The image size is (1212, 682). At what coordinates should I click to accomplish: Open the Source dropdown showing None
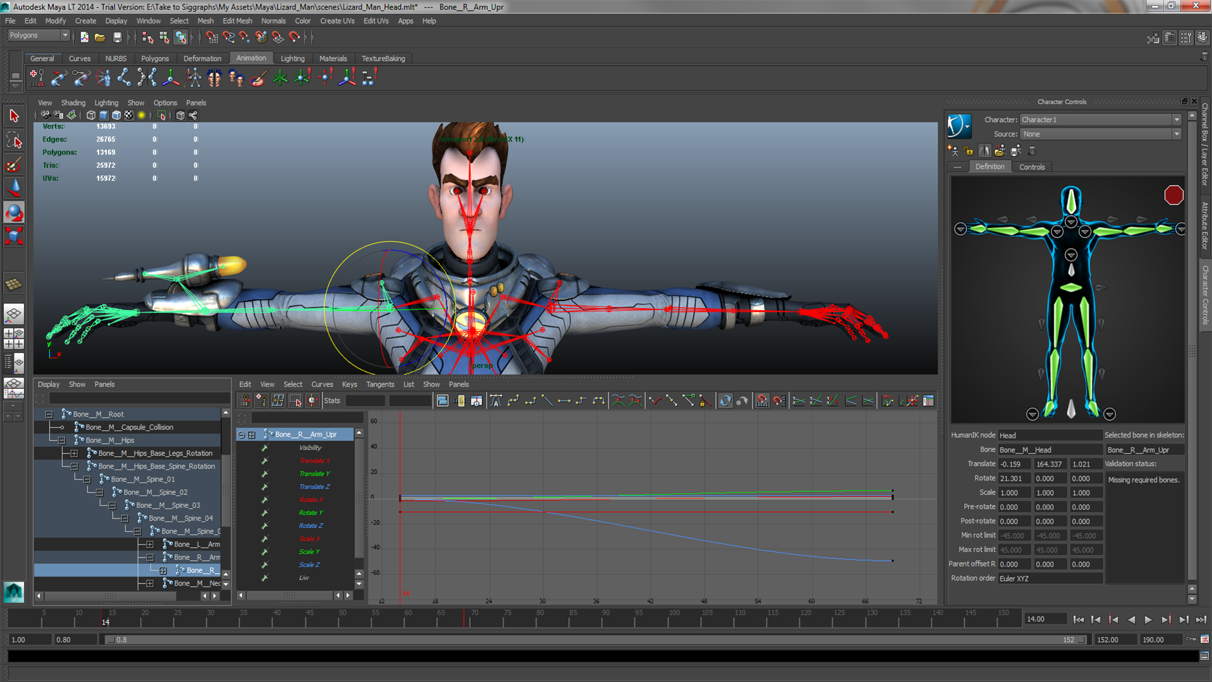point(1100,134)
